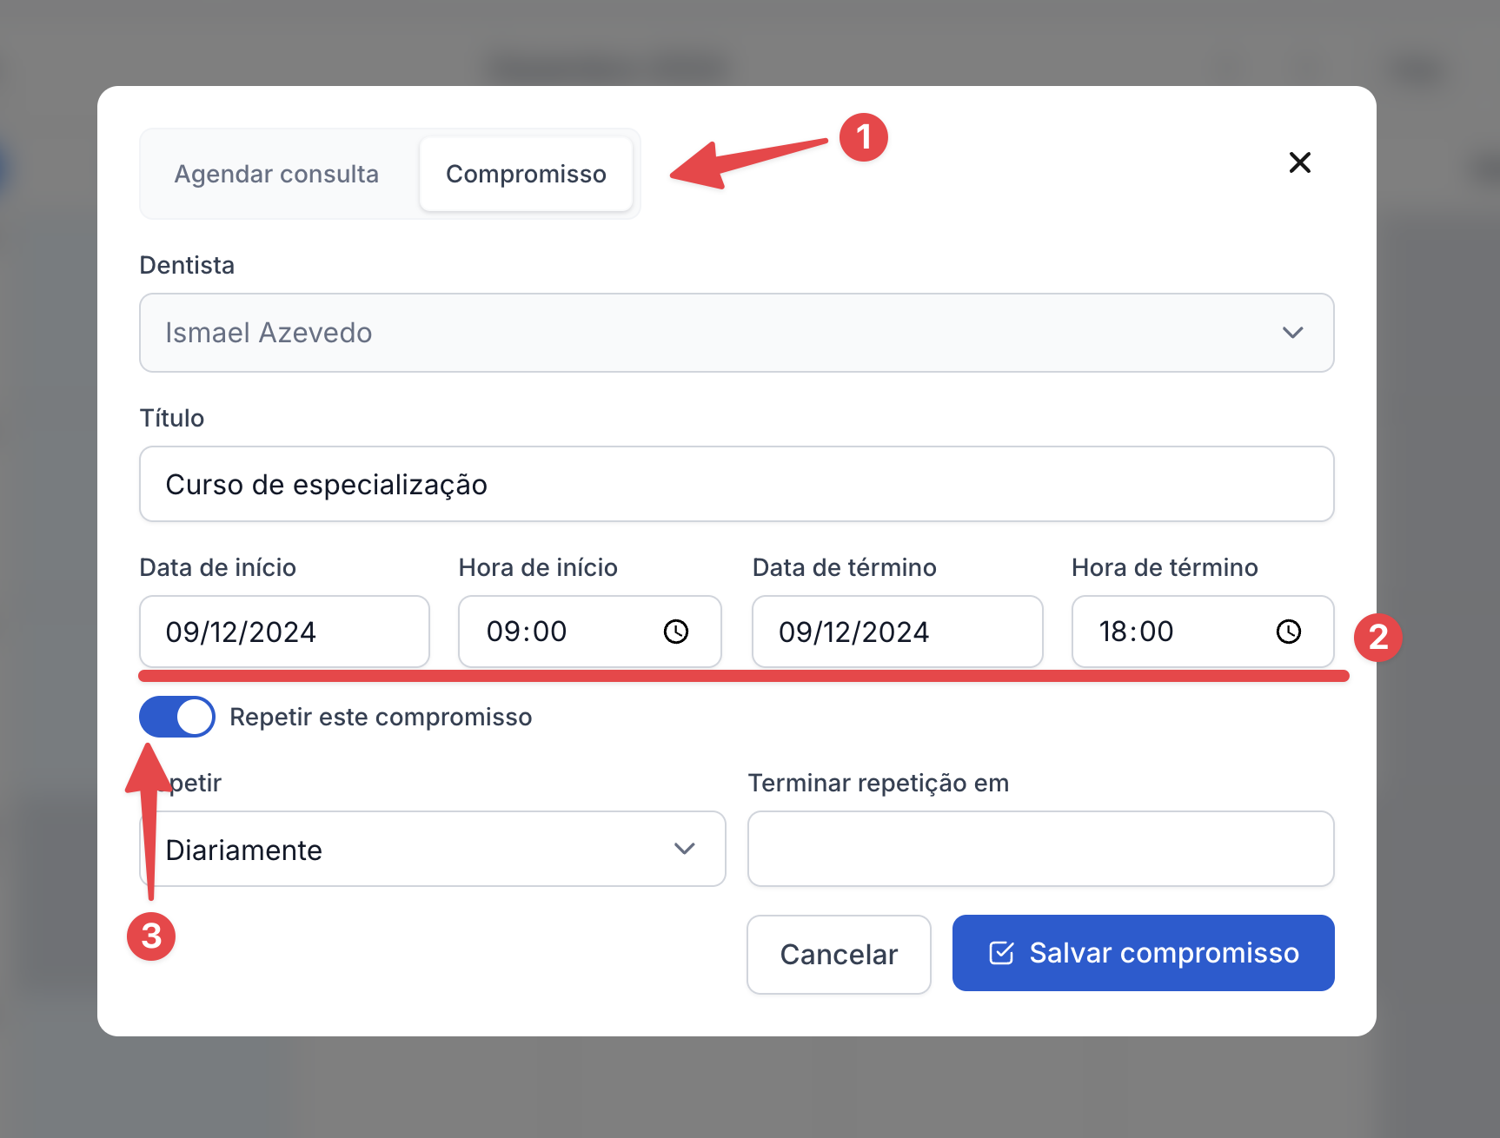This screenshot has width=1500, height=1138.
Task: Disable the Repetir este compromisso switch
Action: point(177,717)
